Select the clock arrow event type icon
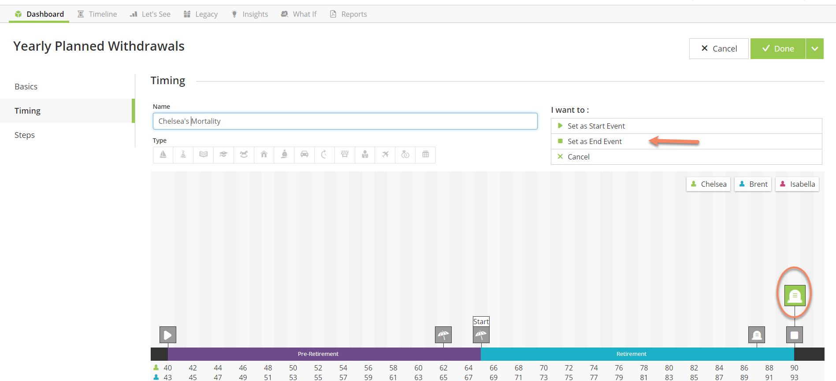Screen dimensions: 836x381 [x=324, y=155]
